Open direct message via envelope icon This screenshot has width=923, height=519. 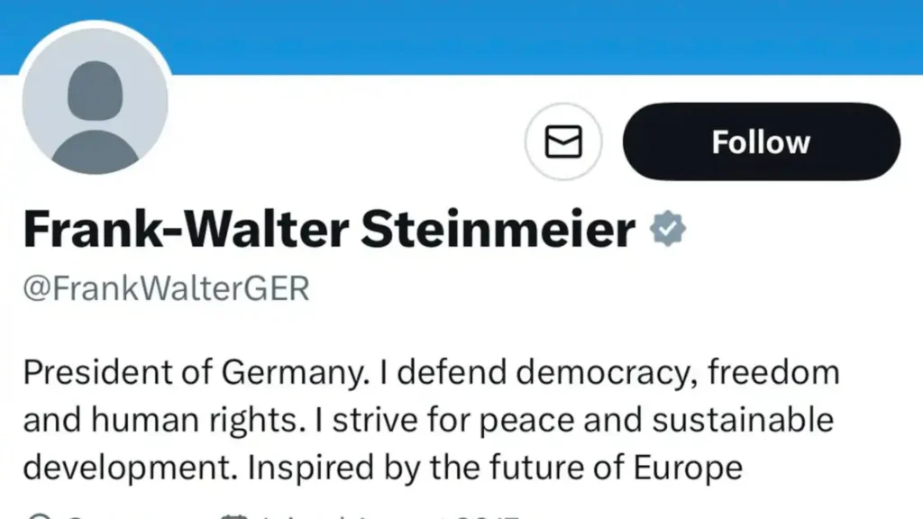[563, 141]
